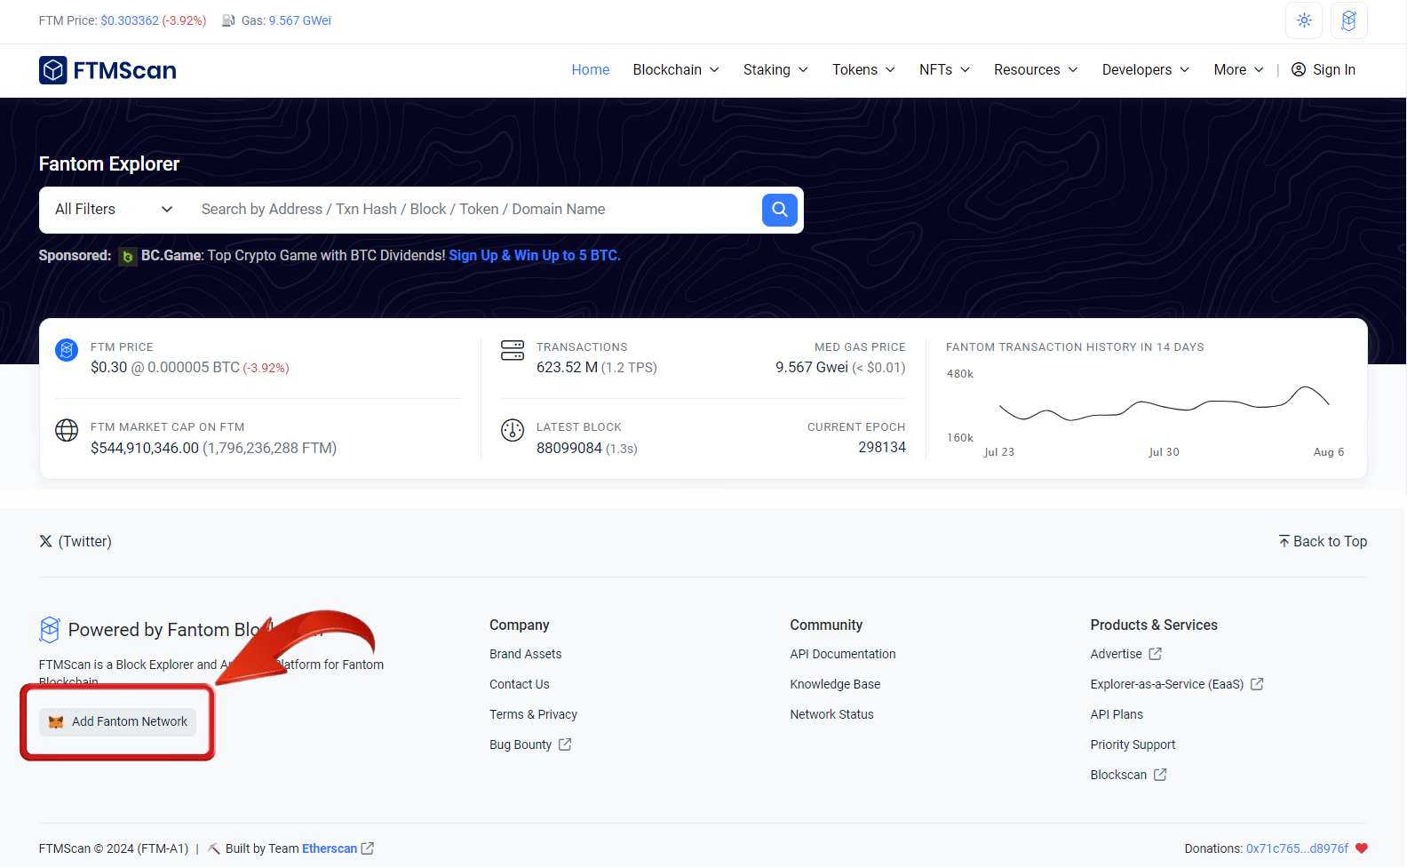Click the Etherscan team link
The height and width of the screenshot is (868, 1407).
coord(330,848)
